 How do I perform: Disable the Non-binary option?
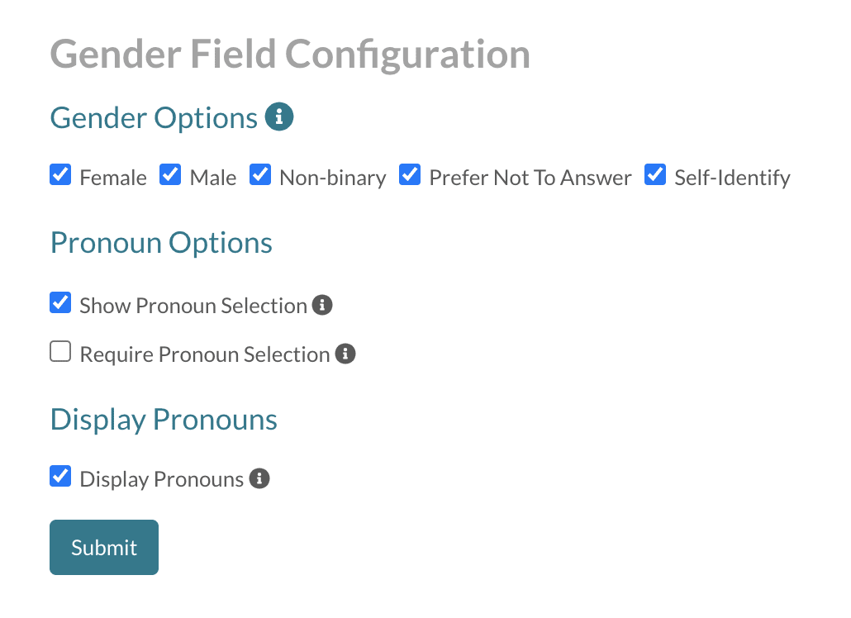(259, 174)
